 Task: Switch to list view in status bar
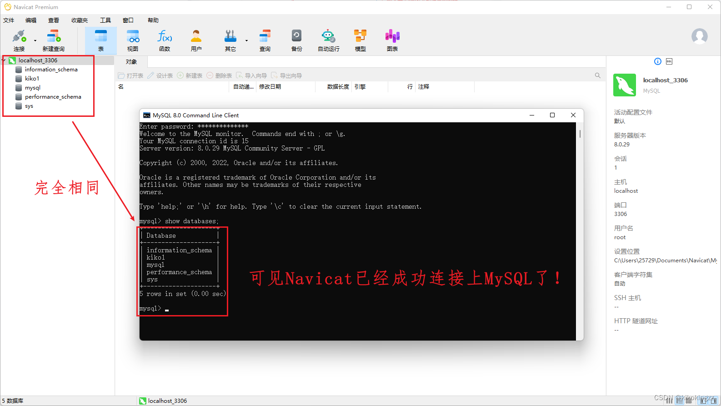tap(669, 401)
